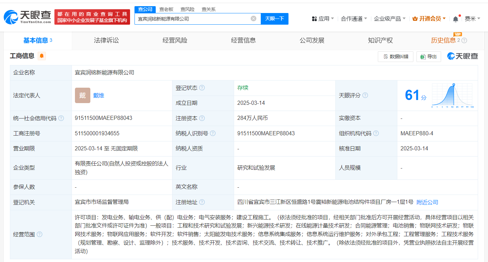This screenshot has height=262, width=488.
Task: Click business term 2025-03-14 至 无固定期限
Action: (x=106, y=148)
